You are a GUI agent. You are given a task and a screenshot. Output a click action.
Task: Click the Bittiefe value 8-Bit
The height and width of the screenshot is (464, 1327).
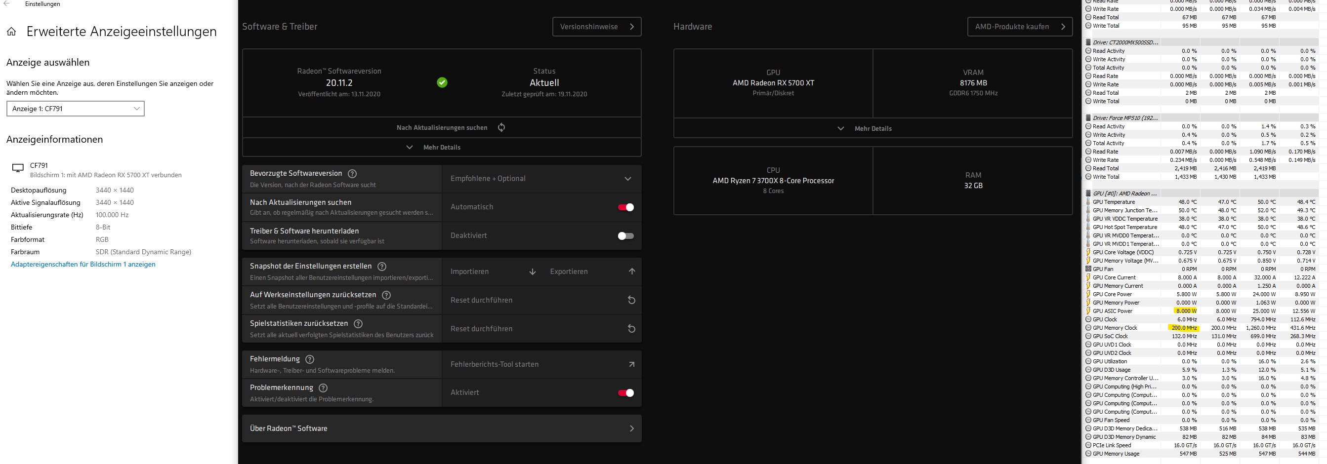103,228
